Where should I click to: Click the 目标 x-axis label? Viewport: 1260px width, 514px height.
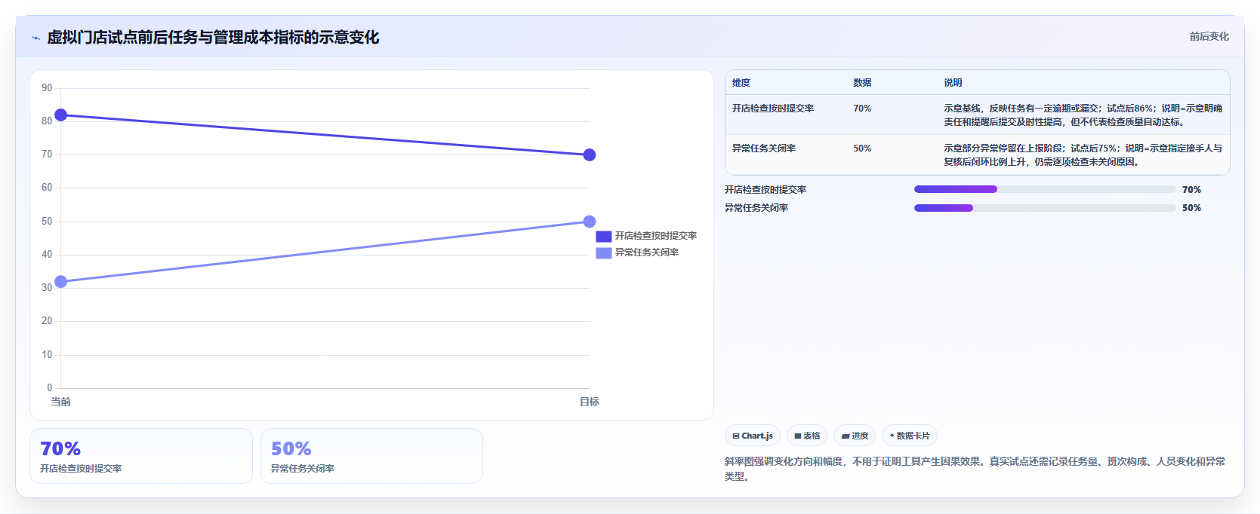(590, 402)
